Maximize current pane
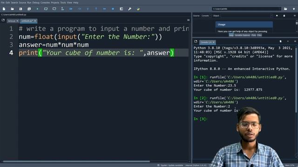This screenshot has height=167, width=298. coord(121,9)
